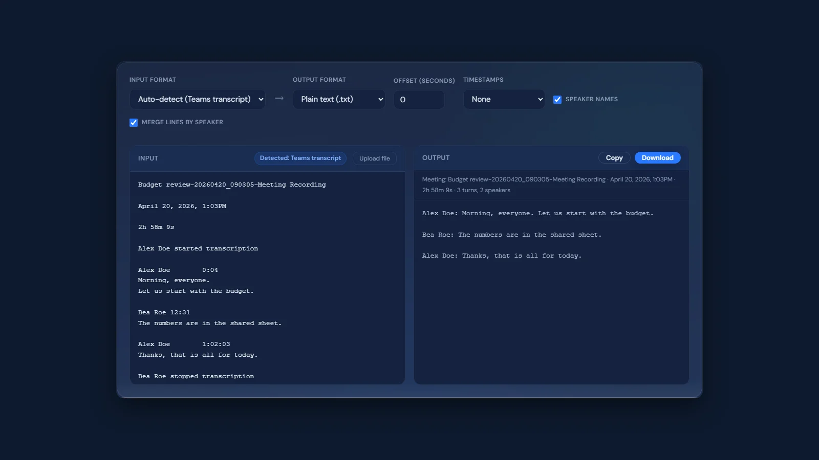Click the arrow between input and output formats
Screen dimensions: 819x460
(279, 98)
